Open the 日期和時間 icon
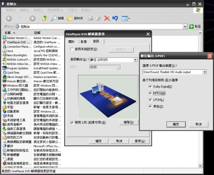The height and width of the screenshot is (175, 214). [4, 94]
